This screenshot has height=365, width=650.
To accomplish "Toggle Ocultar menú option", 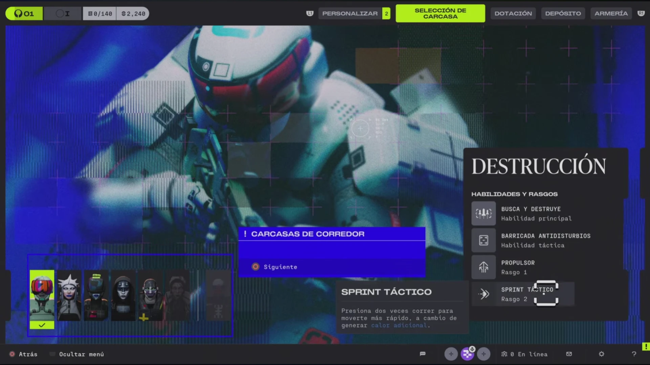I will tap(78, 354).
